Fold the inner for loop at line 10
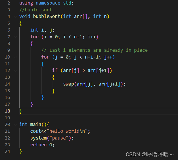178x160 pixels. coord(15,57)
